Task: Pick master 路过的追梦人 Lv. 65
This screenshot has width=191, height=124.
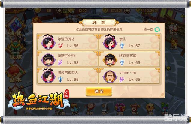Action: coord(68,76)
